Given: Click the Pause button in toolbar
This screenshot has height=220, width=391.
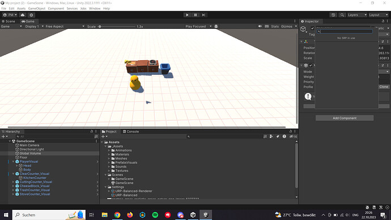Looking at the screenshot, I should pos(195,15).
